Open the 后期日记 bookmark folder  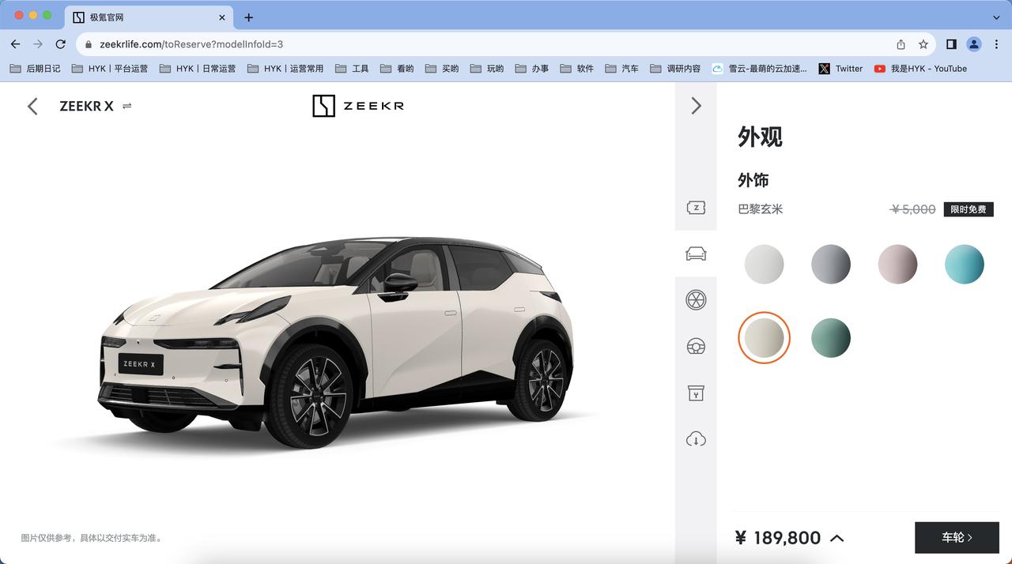pyautogui.click(x=35, y=69)
